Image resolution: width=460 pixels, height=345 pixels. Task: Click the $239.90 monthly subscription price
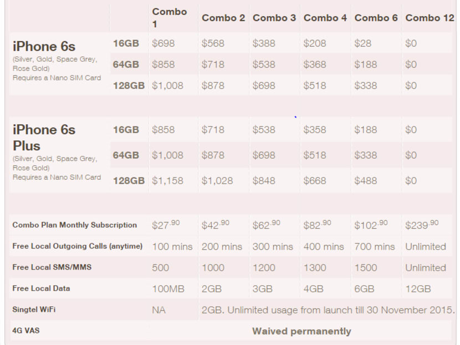pyautogui.click(x=422, y=225)
